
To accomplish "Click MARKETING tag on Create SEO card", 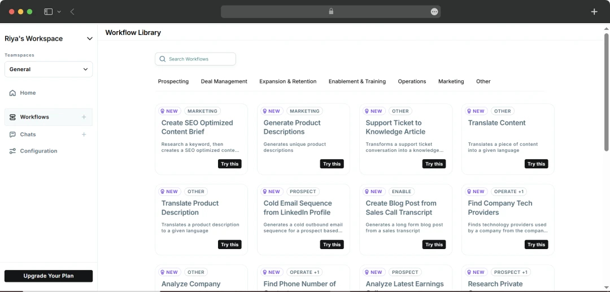I will [202, 111].
